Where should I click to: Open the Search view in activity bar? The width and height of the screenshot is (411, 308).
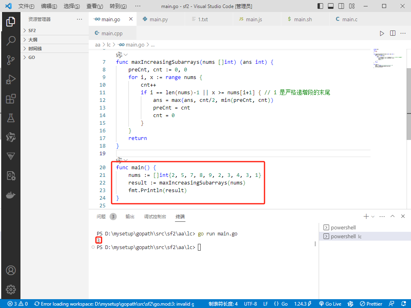(x=10, y=41)
